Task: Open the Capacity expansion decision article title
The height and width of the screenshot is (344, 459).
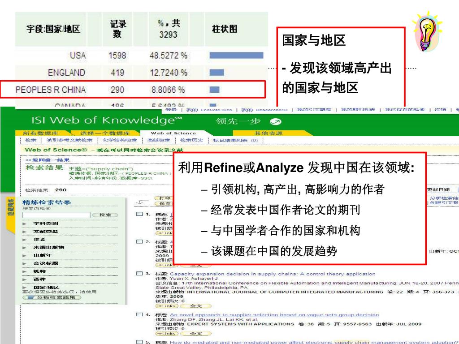Action: pyautogui.click(x=273, y=274)
